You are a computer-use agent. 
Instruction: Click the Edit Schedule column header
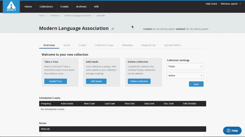[190, 104]
